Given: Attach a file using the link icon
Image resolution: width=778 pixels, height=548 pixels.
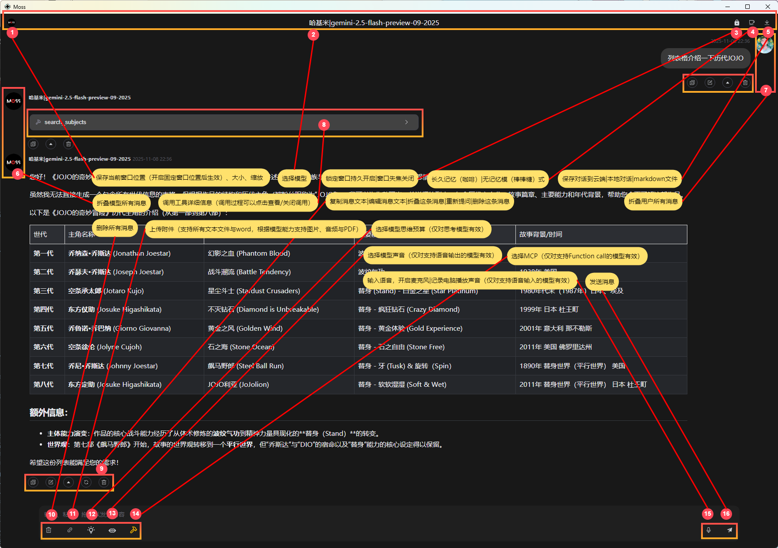Looking at the screenshot, I should [70, 530].
